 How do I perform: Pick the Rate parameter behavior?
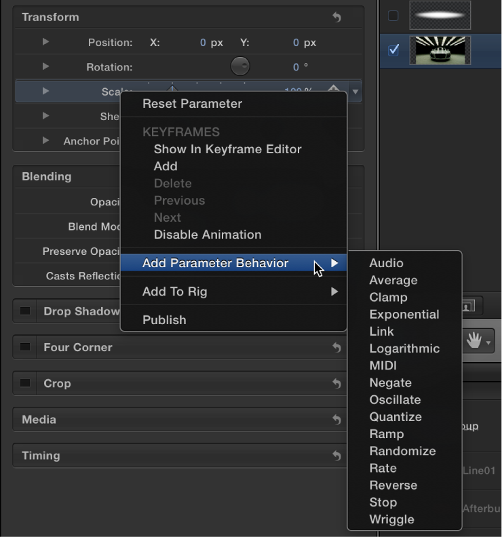[404, 468]
